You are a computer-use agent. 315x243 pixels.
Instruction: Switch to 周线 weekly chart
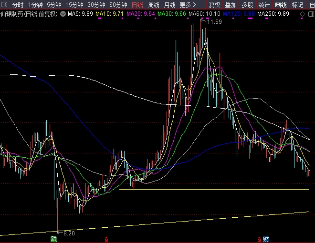click(154, 5)
